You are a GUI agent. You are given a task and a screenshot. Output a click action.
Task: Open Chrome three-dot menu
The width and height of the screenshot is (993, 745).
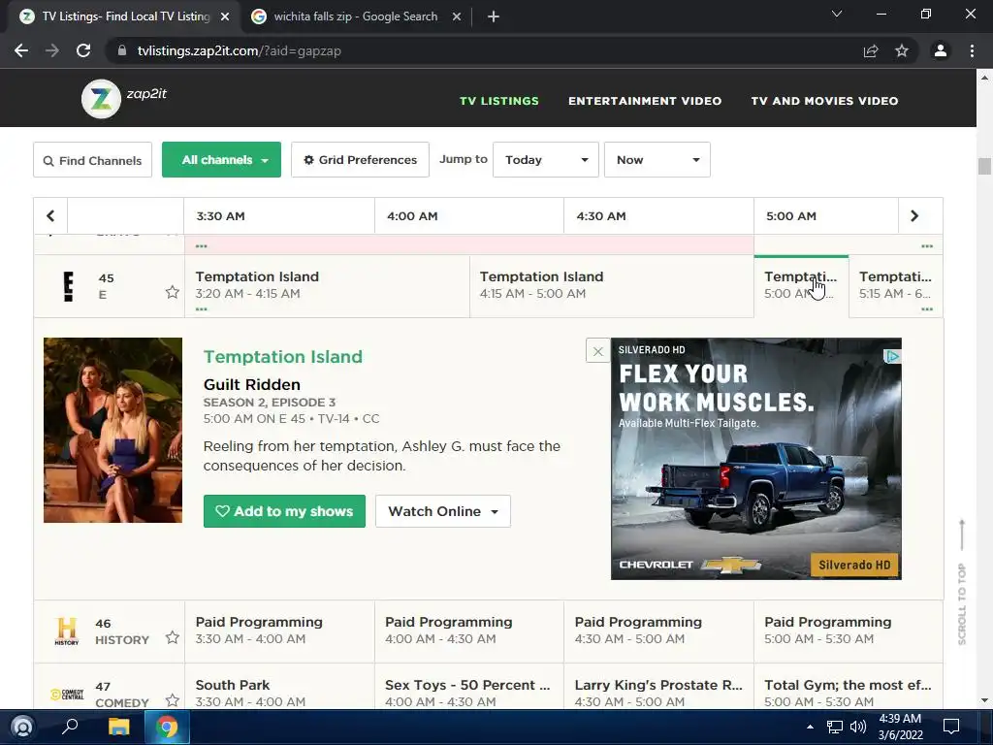pyautogui.click(x=972, y=50)
